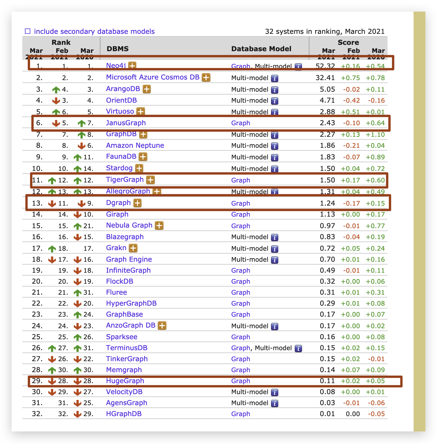Click the info icon in Graph Engine row
437x443 pixels.
(x=275, y=260)
